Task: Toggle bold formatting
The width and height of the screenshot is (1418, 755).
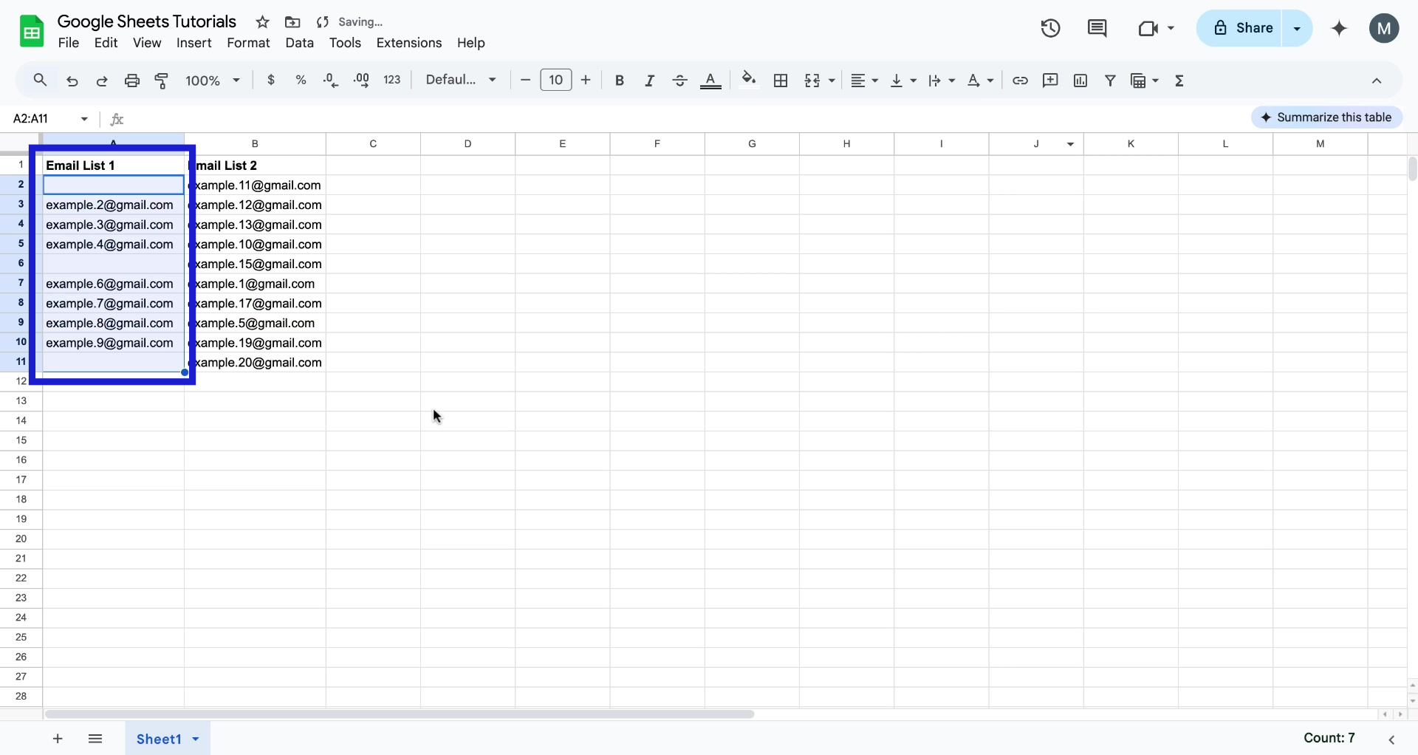Action: 620,81
